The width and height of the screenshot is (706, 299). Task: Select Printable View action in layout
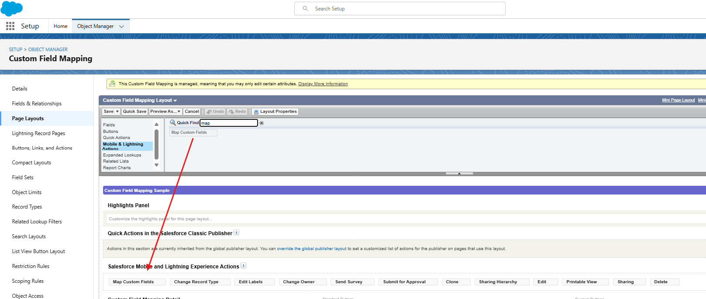tap(585, 282)
